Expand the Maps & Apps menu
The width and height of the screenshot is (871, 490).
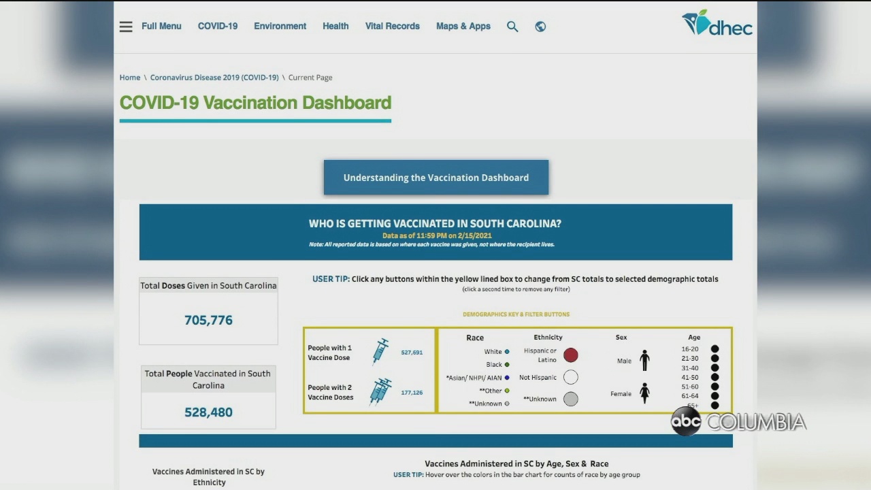coord(463,27)
